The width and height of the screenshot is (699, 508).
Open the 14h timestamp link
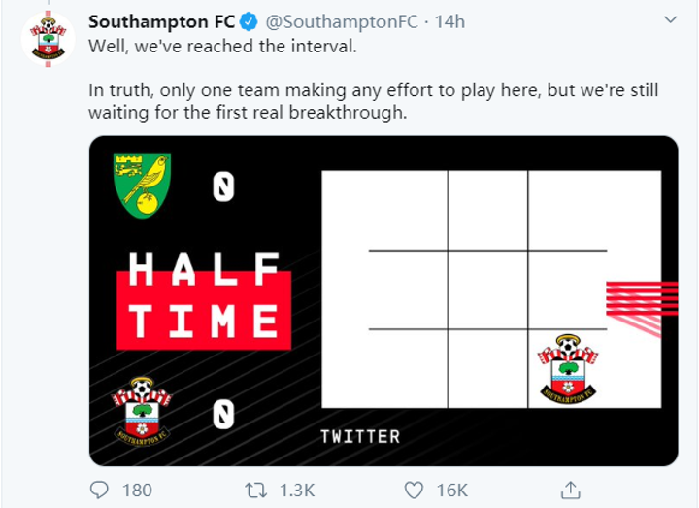(x=422, y=21)
